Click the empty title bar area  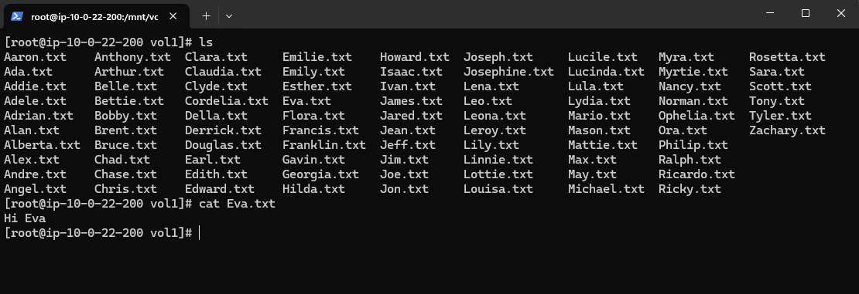tap(493, 14)
